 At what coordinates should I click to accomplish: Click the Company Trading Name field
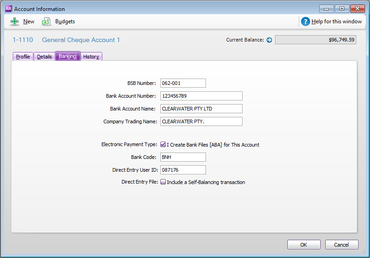201,121
